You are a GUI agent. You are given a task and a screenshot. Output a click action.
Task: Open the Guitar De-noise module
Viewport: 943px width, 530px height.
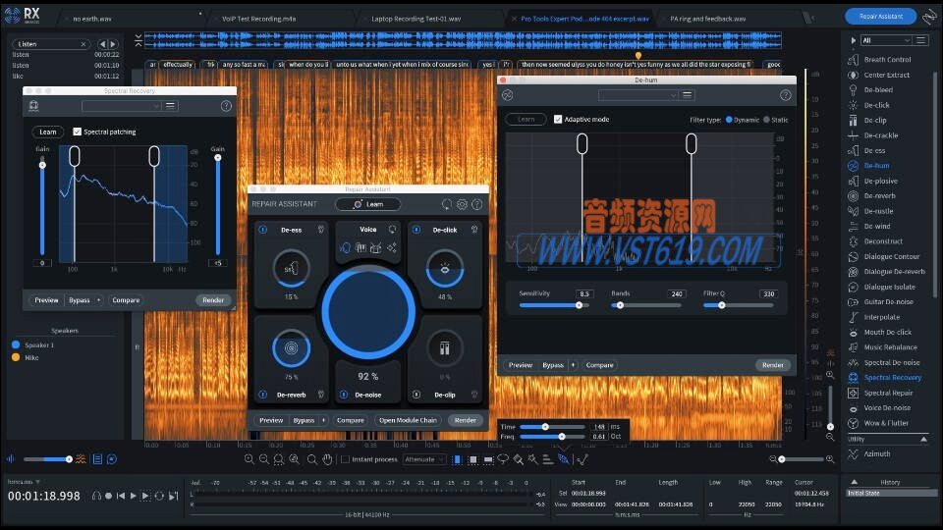click(x=888, y=302)
